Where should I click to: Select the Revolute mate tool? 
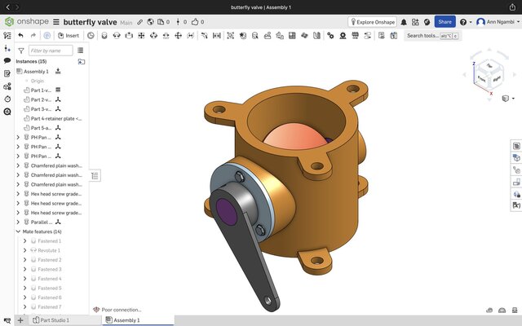[x=117, y=36]
